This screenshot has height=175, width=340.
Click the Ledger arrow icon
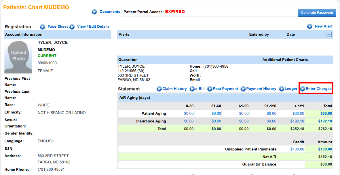[x=282, y=89]
